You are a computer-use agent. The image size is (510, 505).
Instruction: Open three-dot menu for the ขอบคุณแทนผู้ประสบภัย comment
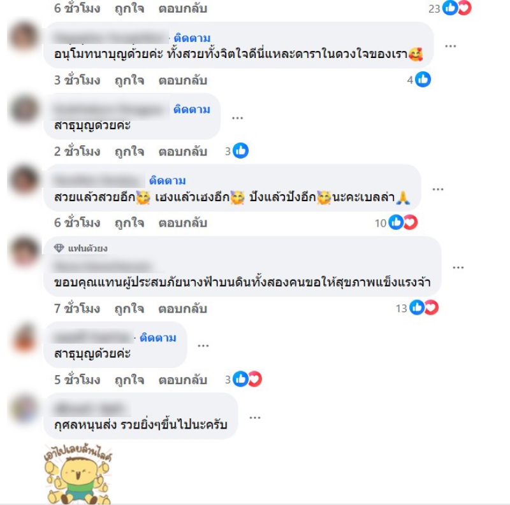[458, 267]
